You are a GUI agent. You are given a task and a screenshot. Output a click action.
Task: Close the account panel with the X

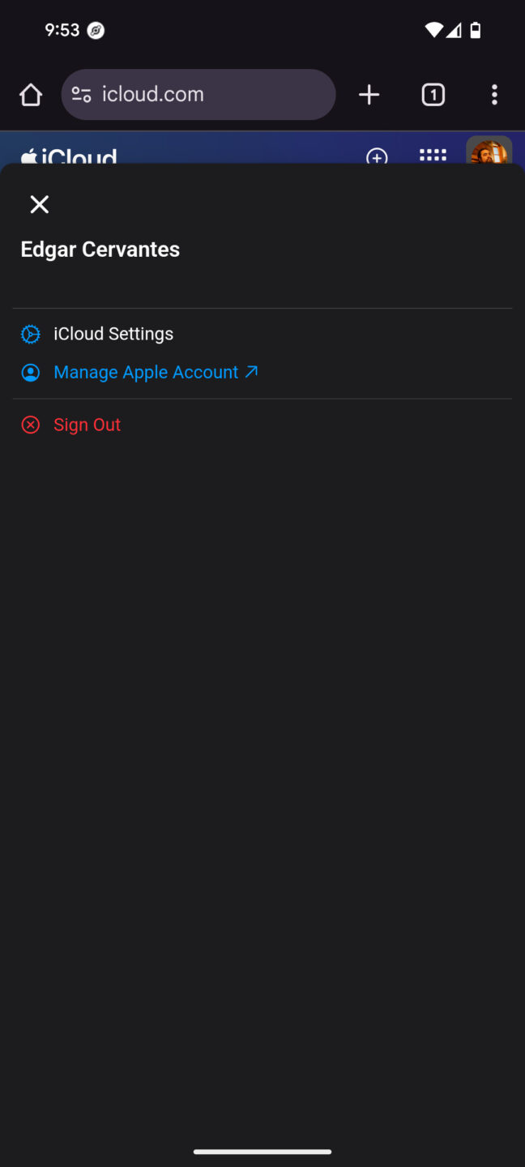pos(39,204)
